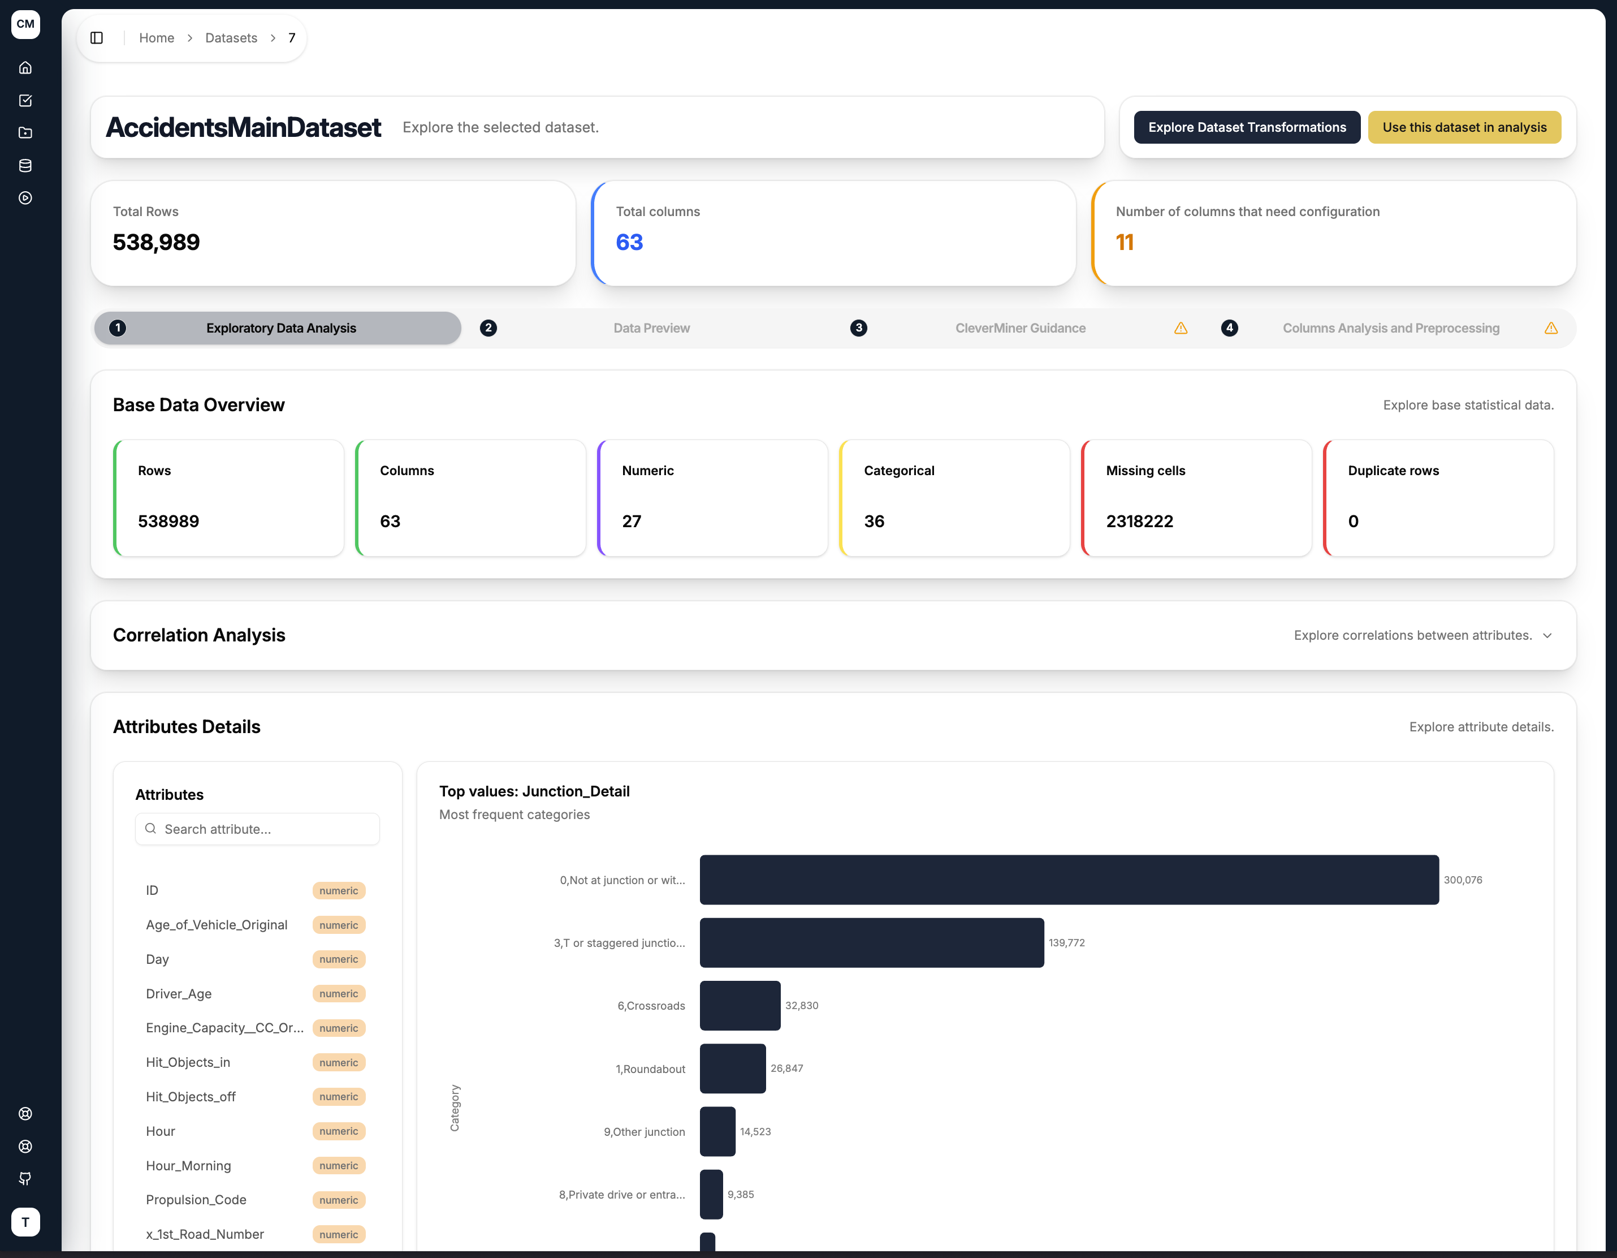
Task: Open the play circle icon in the sidebar
Action: (x=25, y=198)
